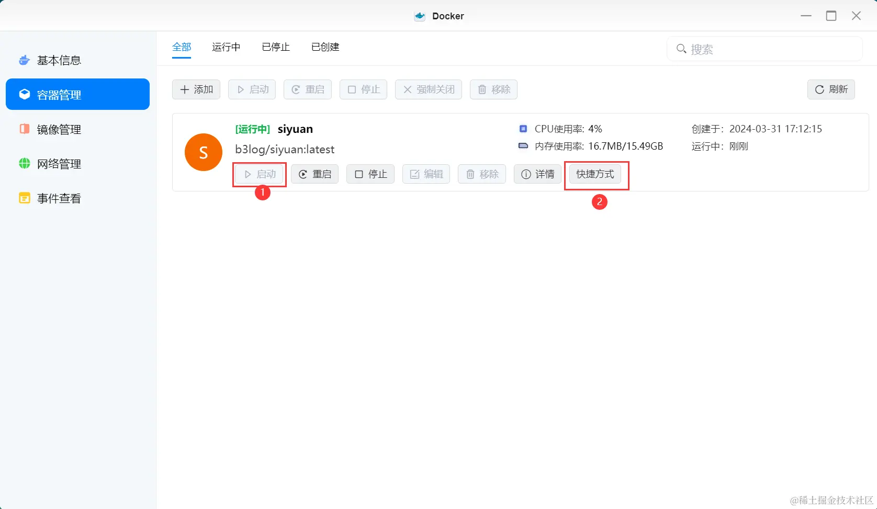The image size is (877, 509).
Task: Click the b3log/siyuan:latest image name
Action: [285, 150]
